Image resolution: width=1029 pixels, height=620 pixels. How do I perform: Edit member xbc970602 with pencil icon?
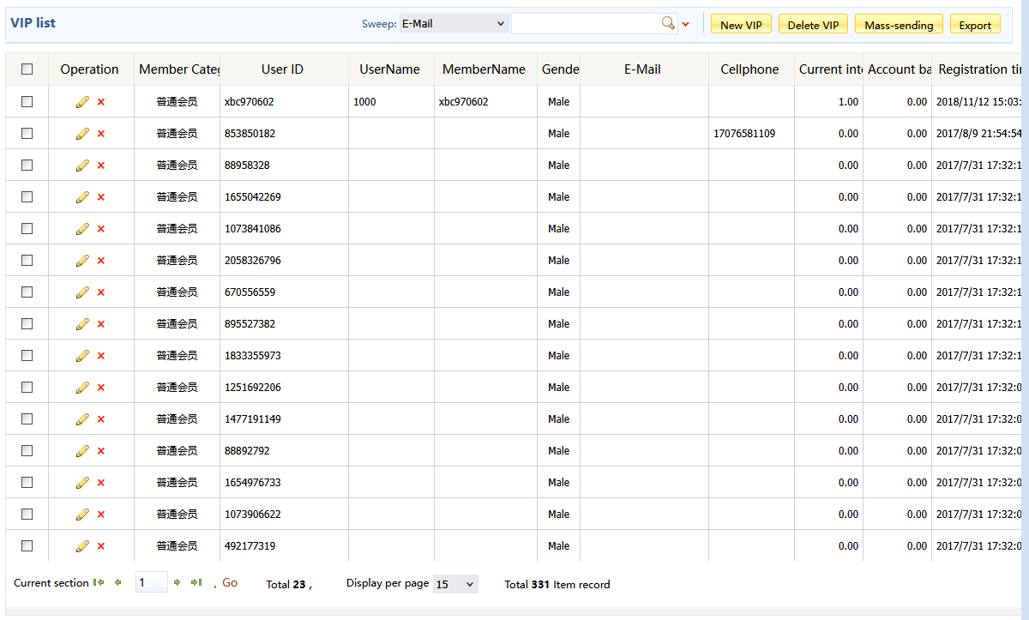[x=82, y=102]
